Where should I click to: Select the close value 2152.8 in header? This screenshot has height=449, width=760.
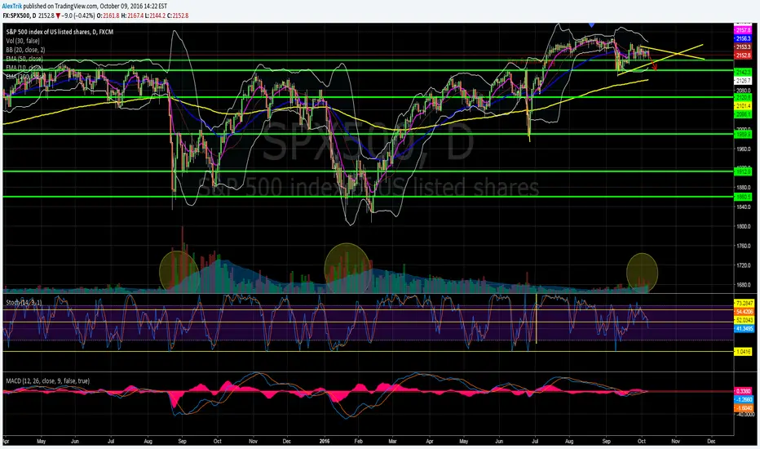tap(181, 16)
